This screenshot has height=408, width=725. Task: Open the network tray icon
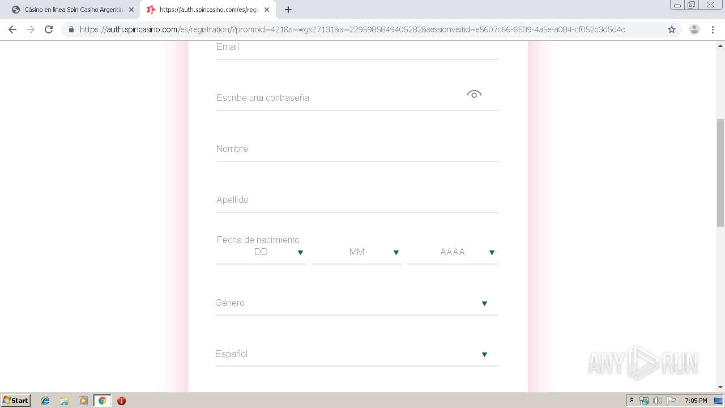[x=644, y=401]
